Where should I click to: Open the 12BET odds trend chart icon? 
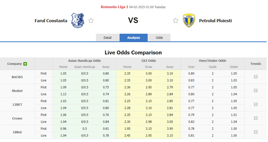tap(255, 104)
